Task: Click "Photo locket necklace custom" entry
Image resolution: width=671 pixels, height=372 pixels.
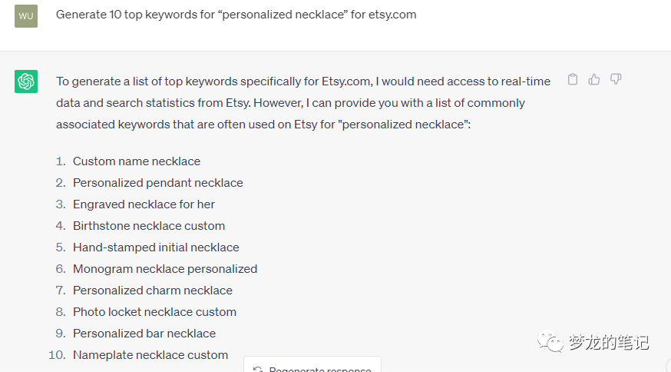Action: pyautogui.click(x=154, y=312)
